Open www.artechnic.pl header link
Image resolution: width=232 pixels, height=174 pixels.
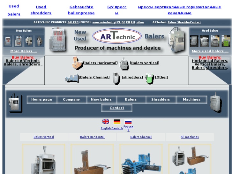(x=104, y=22)
